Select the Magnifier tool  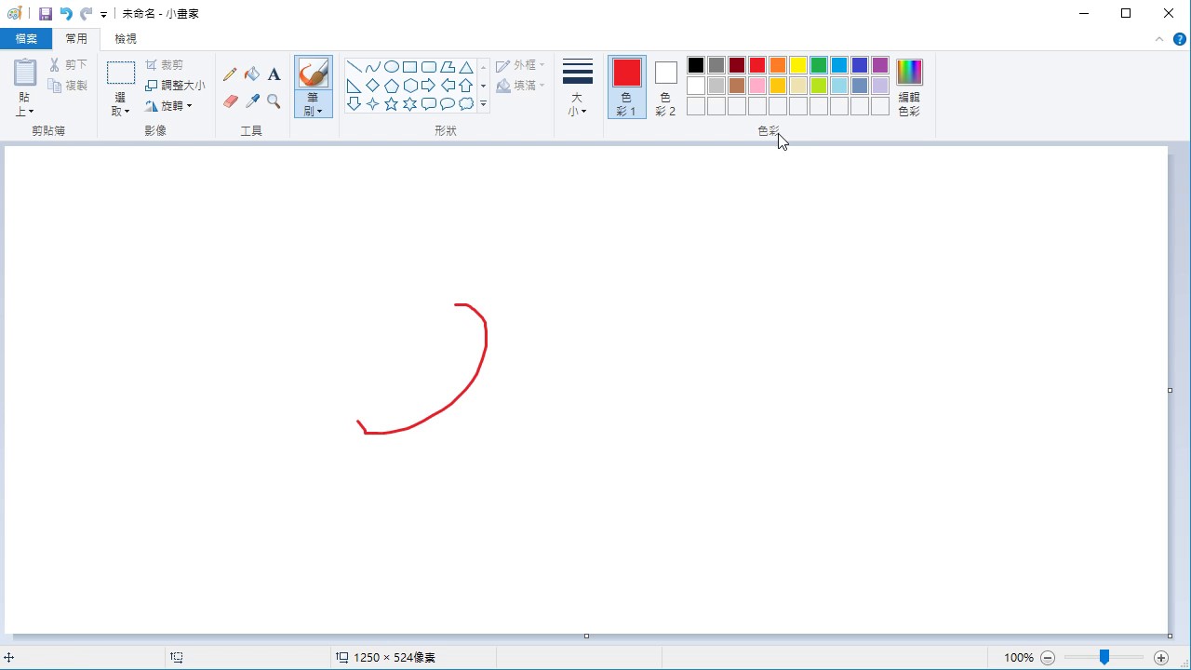click(274, 101)
